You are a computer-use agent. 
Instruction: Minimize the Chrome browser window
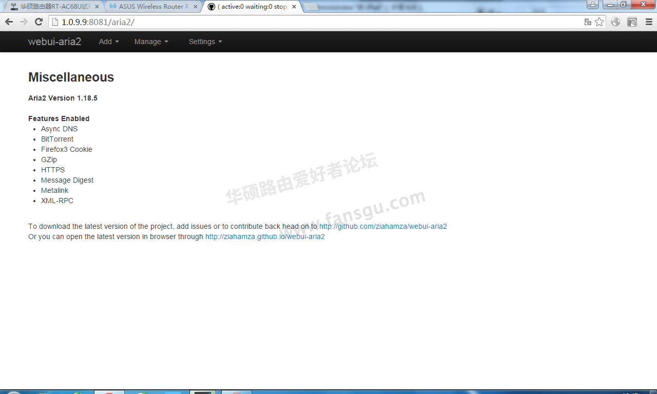[610, 4]
